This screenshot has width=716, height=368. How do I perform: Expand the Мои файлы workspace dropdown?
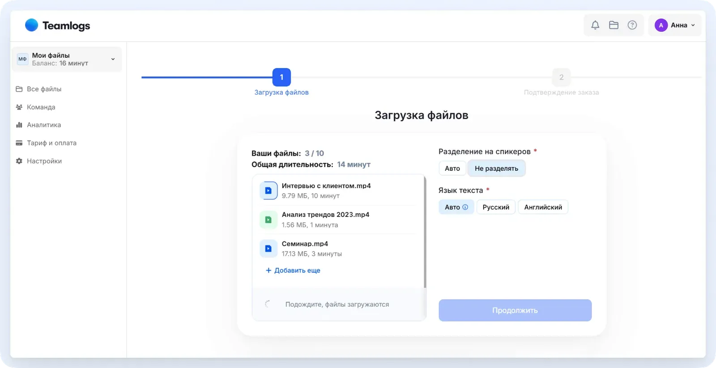click(113, 59)
